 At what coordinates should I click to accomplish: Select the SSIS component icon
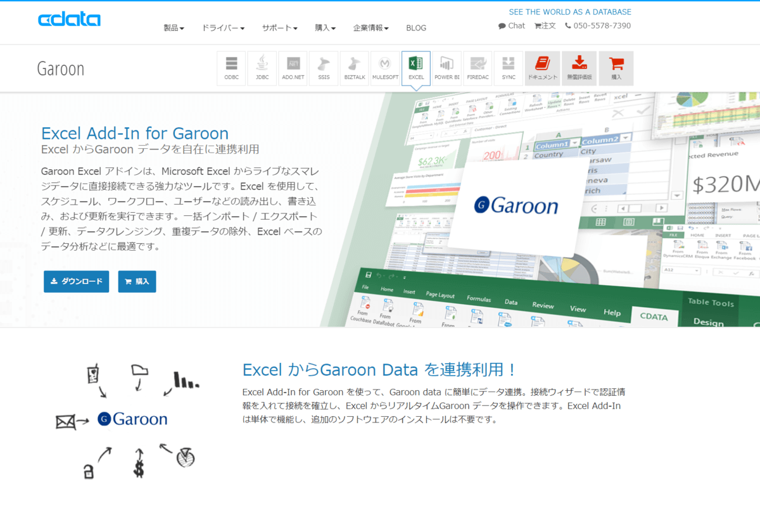click(324, 68)
